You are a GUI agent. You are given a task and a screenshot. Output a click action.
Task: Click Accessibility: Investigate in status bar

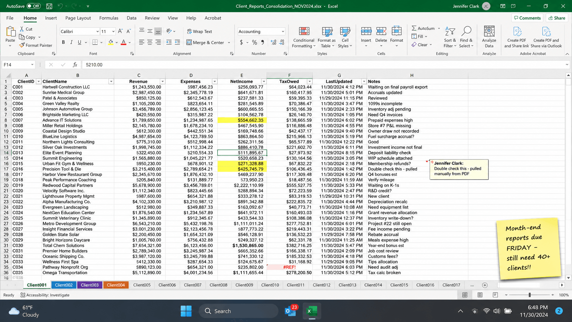pyautogui.click(x=45, y=295)
